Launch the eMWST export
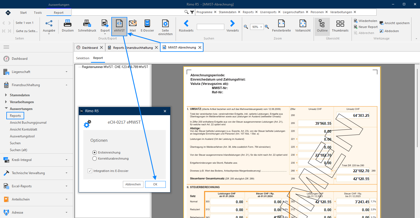 pyautogui.click(x=119, y=26)
